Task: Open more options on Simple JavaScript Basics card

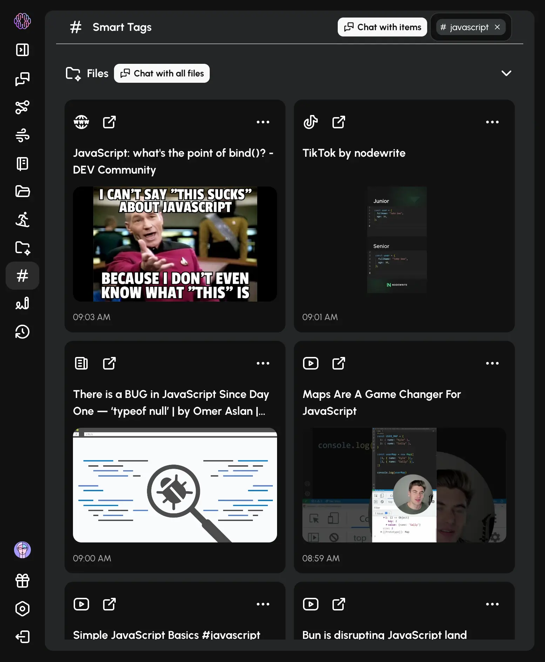Action: [x=263, y=604]
